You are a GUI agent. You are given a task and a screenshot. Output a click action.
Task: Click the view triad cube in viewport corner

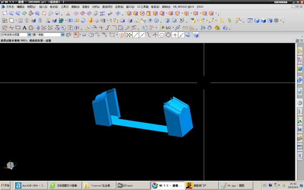pos(10,165)
